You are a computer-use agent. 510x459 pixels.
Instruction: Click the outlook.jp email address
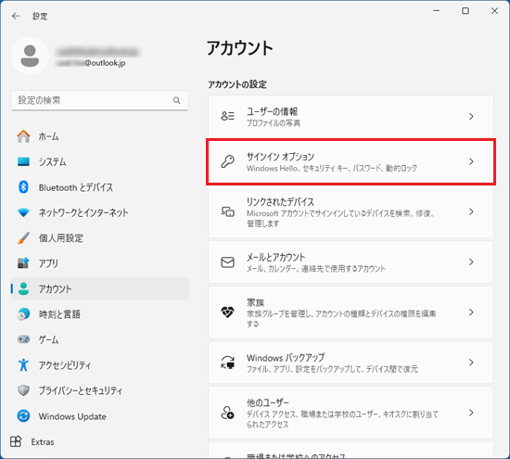point(91,63)
